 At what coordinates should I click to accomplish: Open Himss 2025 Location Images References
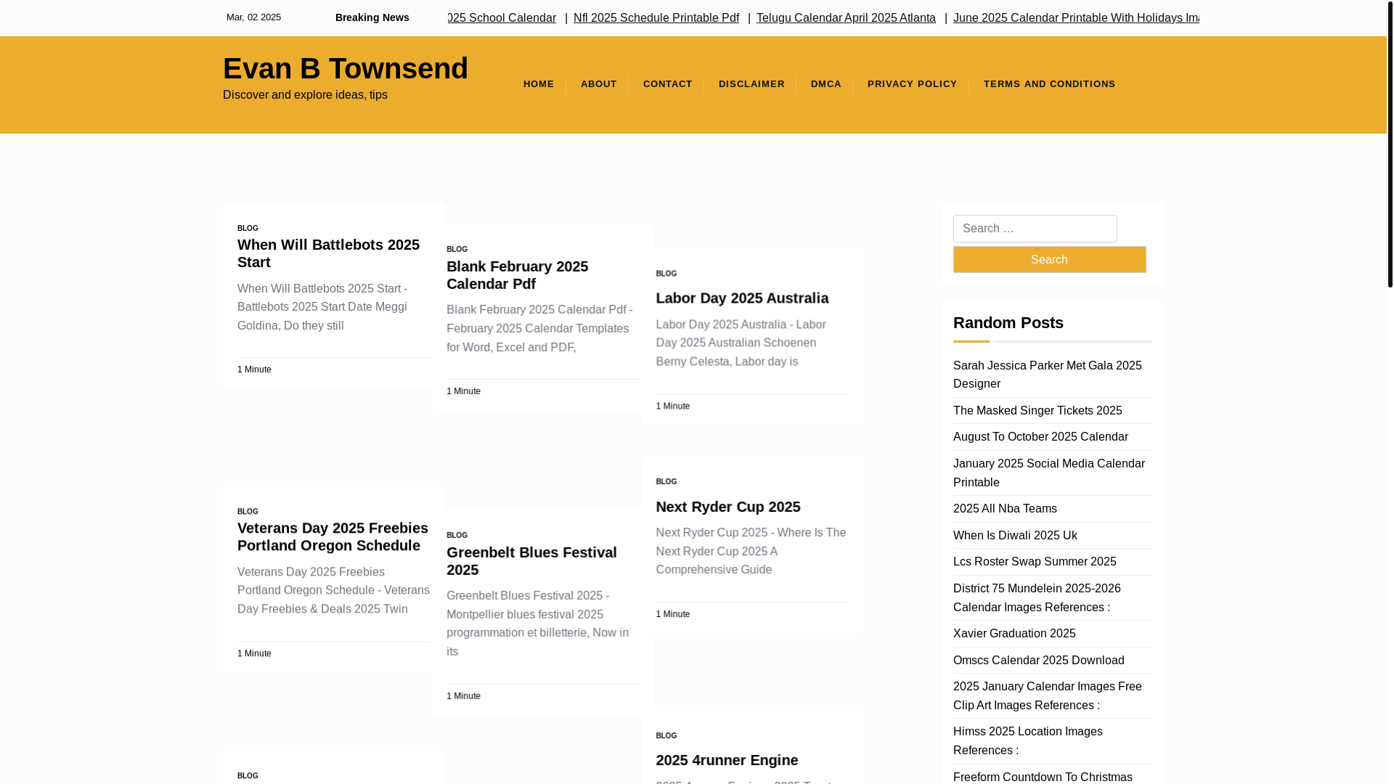tap(1027, 740)
